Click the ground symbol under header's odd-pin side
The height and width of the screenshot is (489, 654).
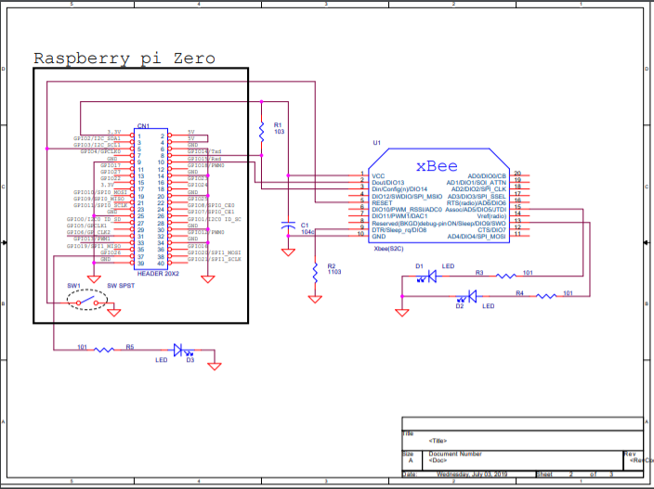tap(94, 279)
